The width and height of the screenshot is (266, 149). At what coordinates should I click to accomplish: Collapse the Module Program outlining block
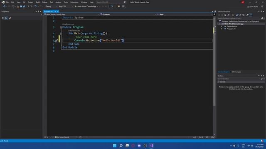click(61, 27)
